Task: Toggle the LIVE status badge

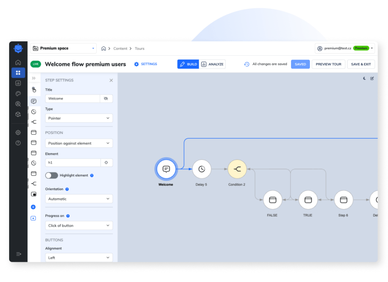Action: click(36, 64)
